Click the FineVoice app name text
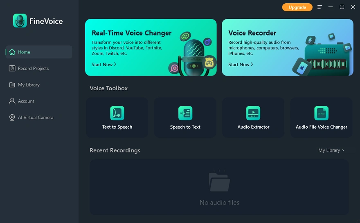This screenshot has height=223, width=360. (x=46, y=21)
